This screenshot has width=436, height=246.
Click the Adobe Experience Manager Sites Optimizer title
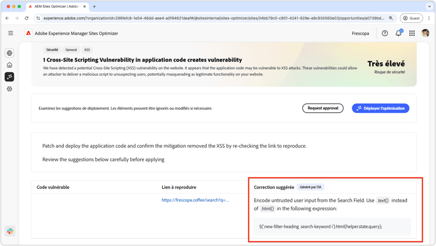click(76, 33)
